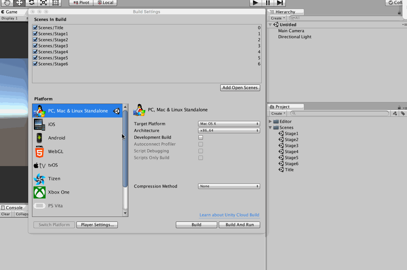Select the Move tool in the toolbar

pyautogui.click(x=19, y=3)
